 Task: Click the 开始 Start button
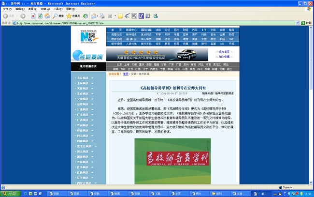click(10, 194)
